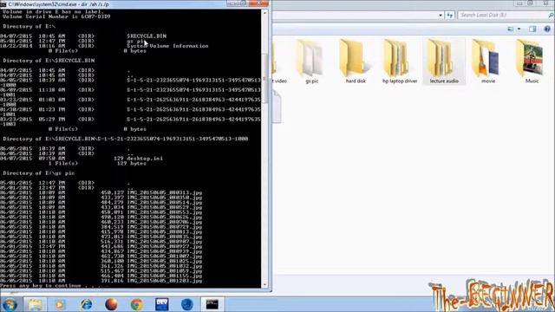This screenshot has width=555, height=312.
Task: Select the lecture audio folder
Action: click(x=444, y=62)
